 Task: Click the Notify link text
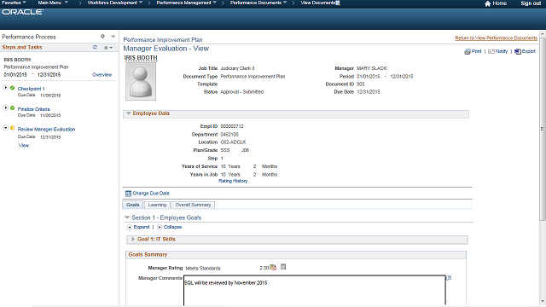click(502, 51)
